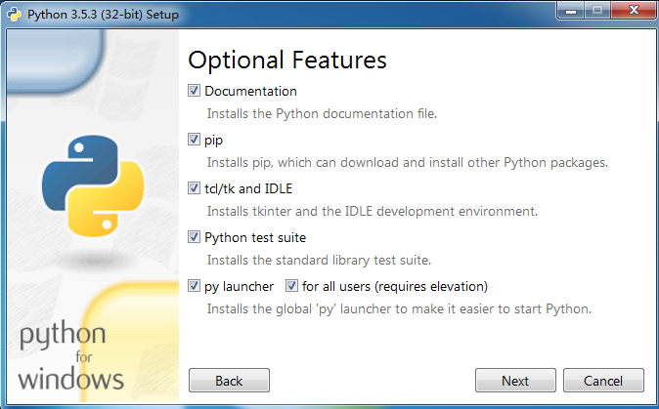Disable the tcl/tk and IDLE option
This screenshot has height=409, width=659.
[194, 188]
